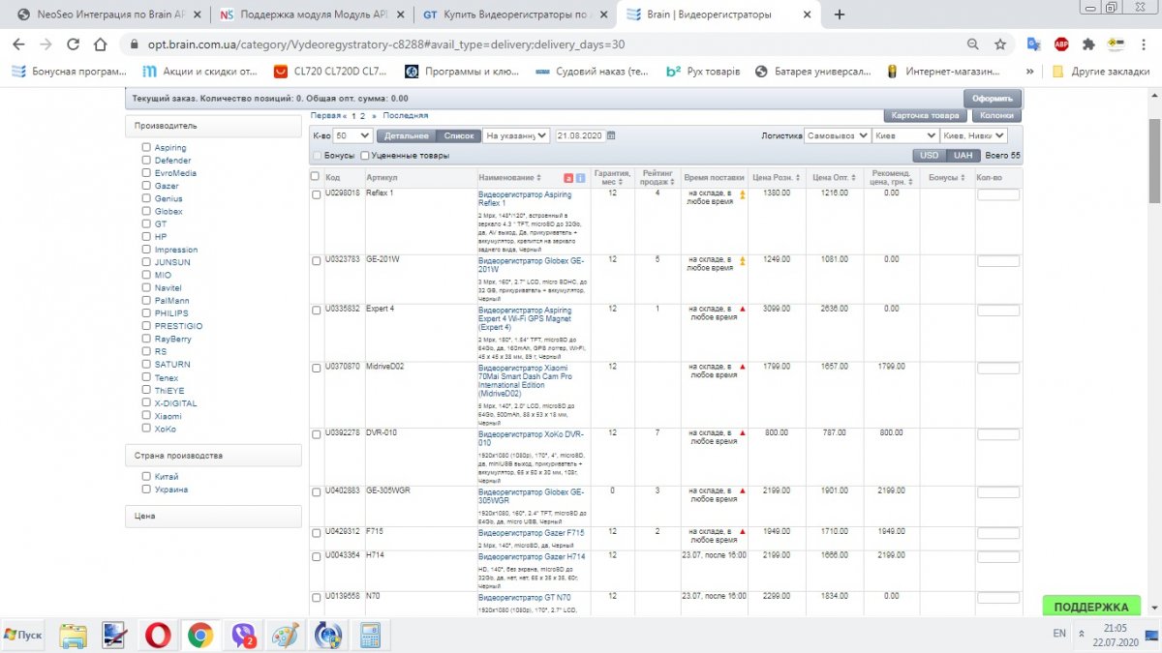Open the new tab plus button

click(x=840, y=15)
